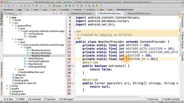The width and height of the screenshot is (184, 103).
Task: Toggle the Gradle side panel
Action: [x=183, y=56]
